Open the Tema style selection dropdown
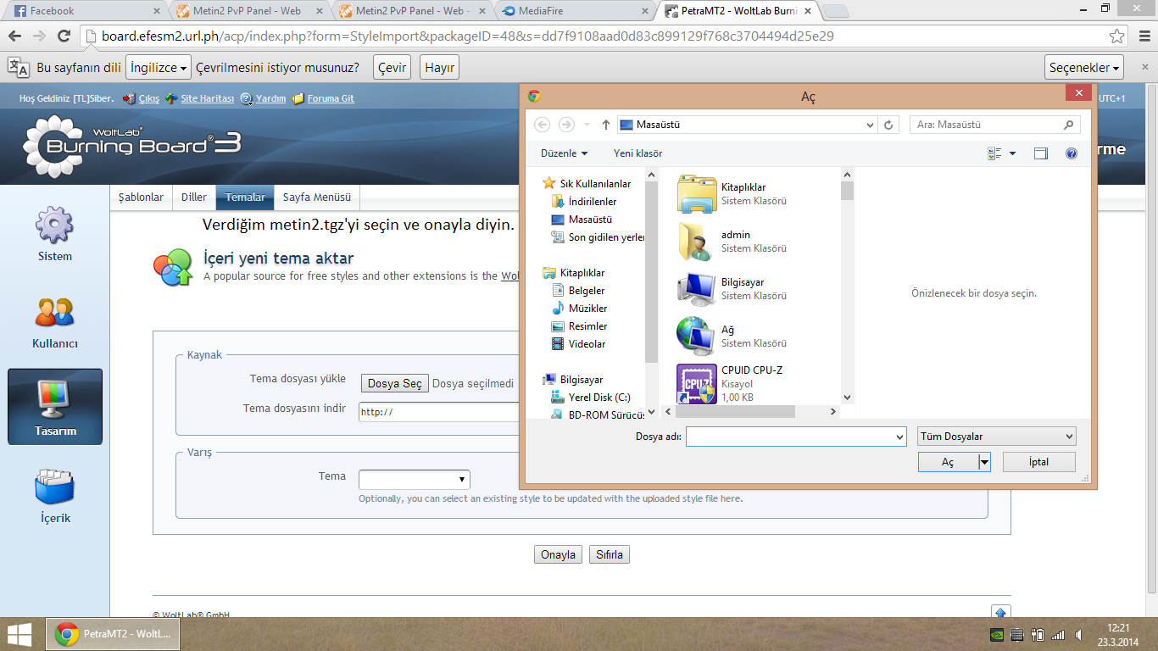The width and height of the screenshot is (1158, 651). [415, 479]
